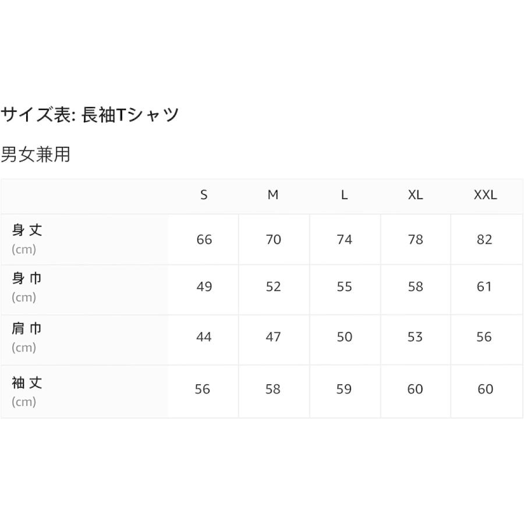Select the 袖丈 value 60 in XXL column

(485, 389)
